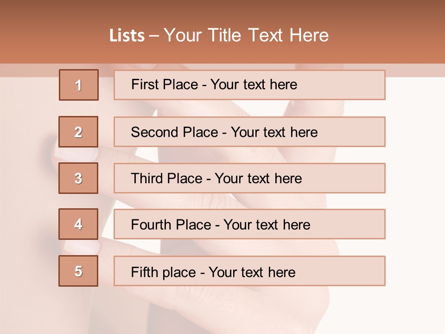Click 'Your Title Text Here' in the header
The width and height of the screenshot is (445, 334).
pos(246,35)
